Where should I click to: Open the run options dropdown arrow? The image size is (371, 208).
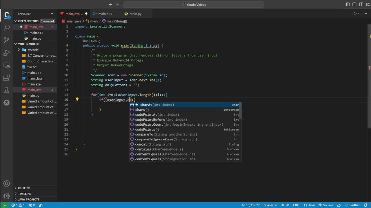(359, 14)
